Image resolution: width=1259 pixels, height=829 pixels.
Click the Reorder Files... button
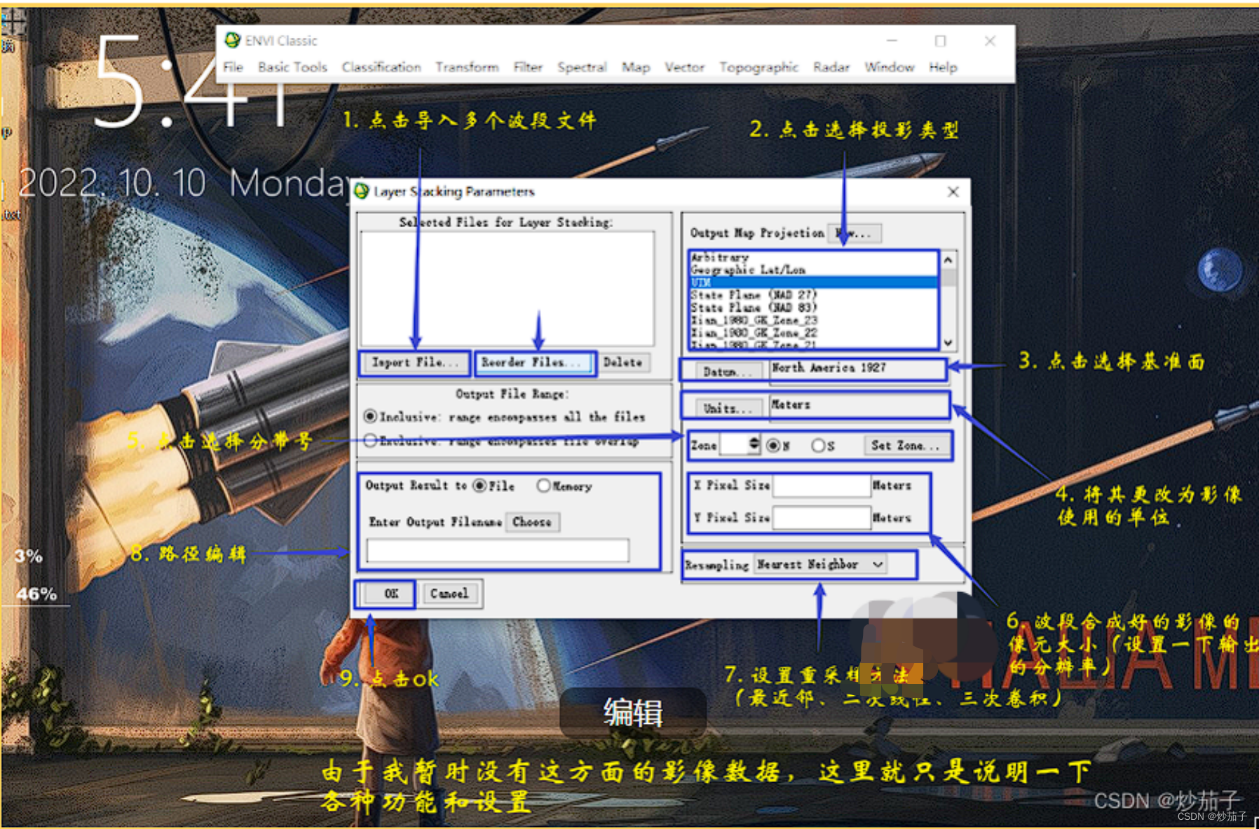tap(536, 362)
